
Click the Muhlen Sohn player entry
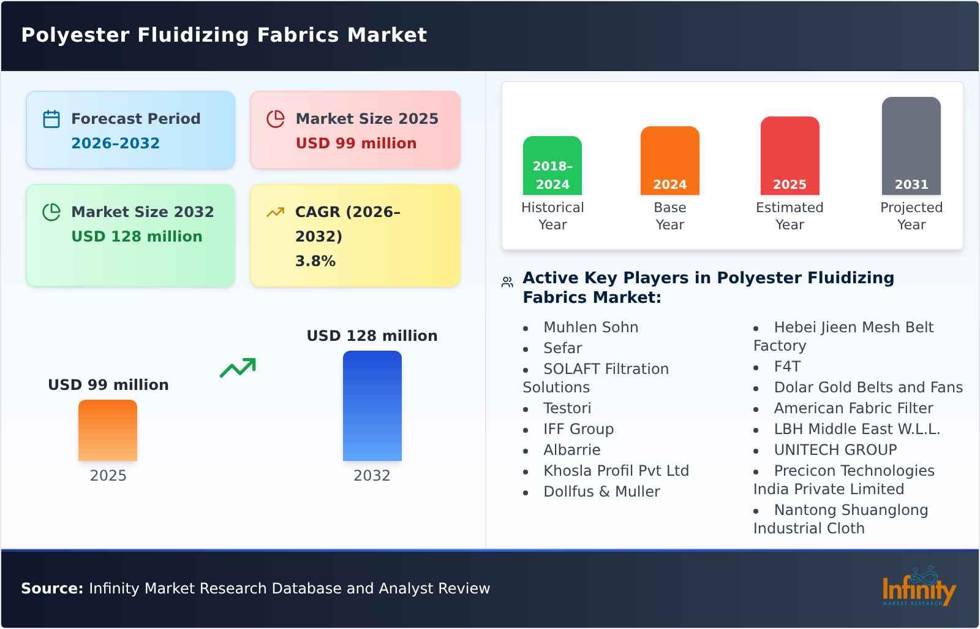click(590, 327)
